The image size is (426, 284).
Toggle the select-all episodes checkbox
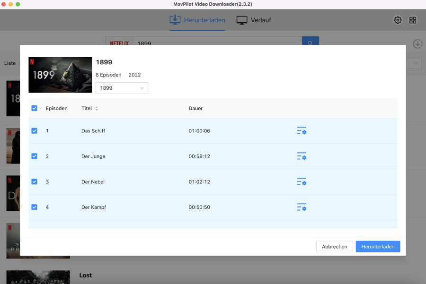point(34,108)
